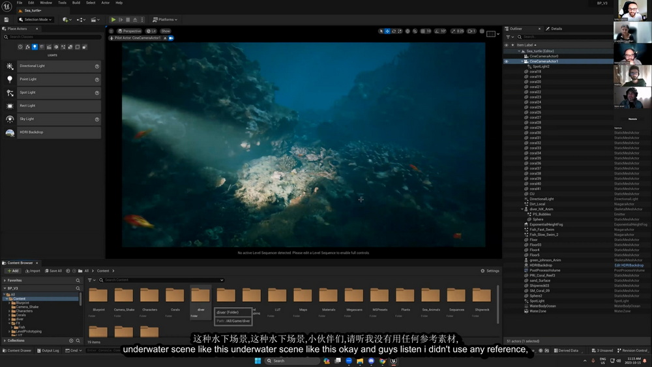Change the camera speed setting

tap(471, 31)
